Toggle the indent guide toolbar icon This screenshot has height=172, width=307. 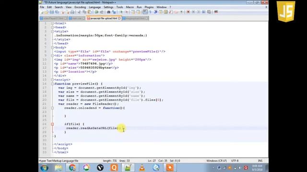point(155,12)
